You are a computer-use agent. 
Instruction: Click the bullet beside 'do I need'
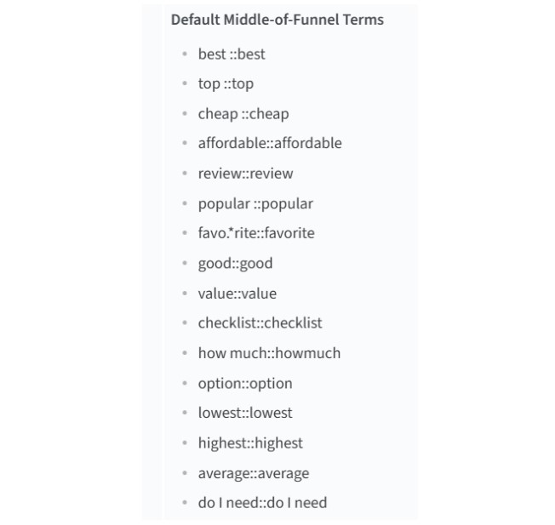[x=185, y=502]
